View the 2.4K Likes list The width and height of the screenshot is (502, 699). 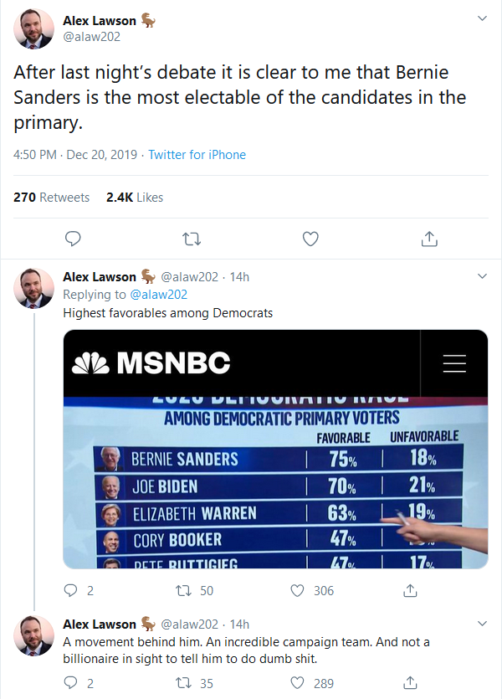[x=135, y=197]
